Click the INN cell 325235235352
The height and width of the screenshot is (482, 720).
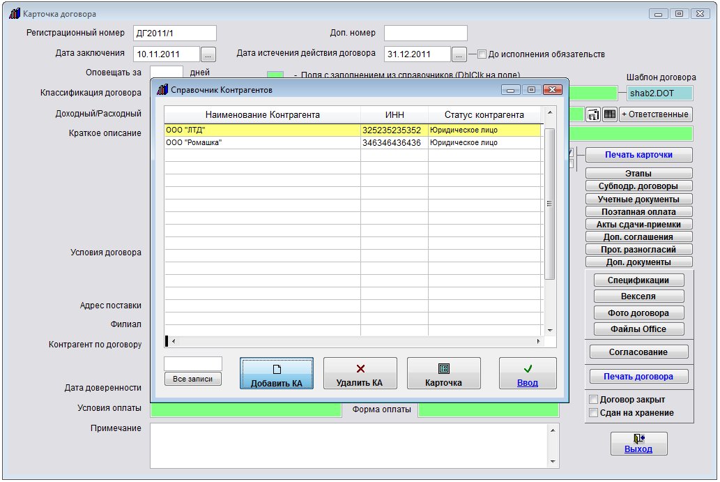pos(394,130)
